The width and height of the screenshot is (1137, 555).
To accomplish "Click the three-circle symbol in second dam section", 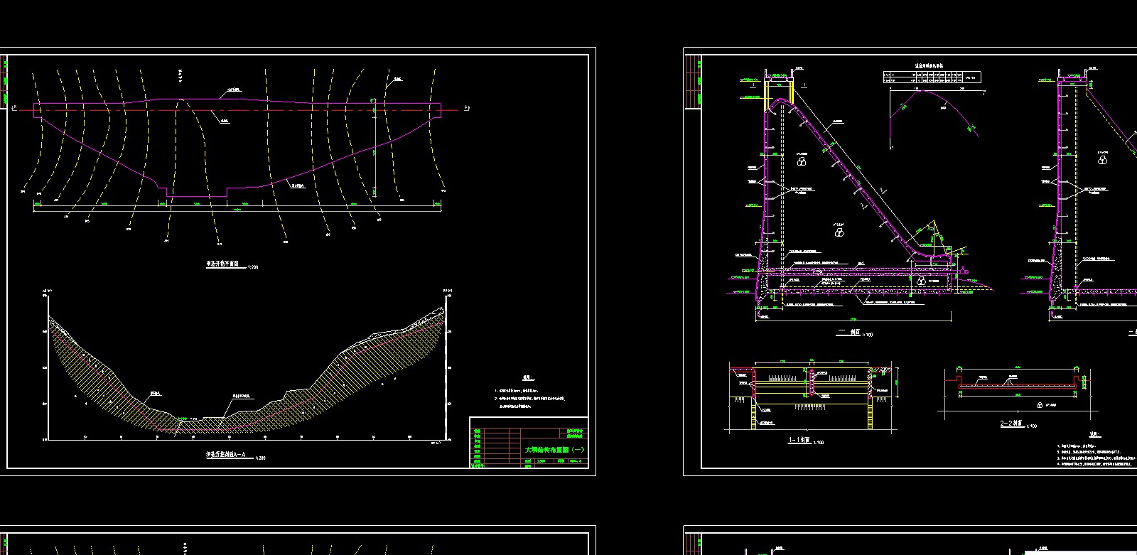I will (x=1103, y=160).
